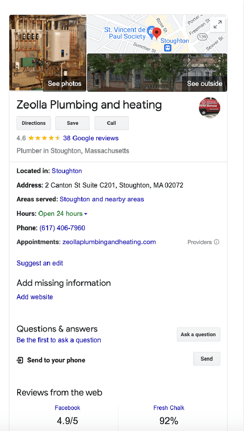Click the Stoughton located-in link
Viewport: 244px width, 431px height.
point(67,171)
